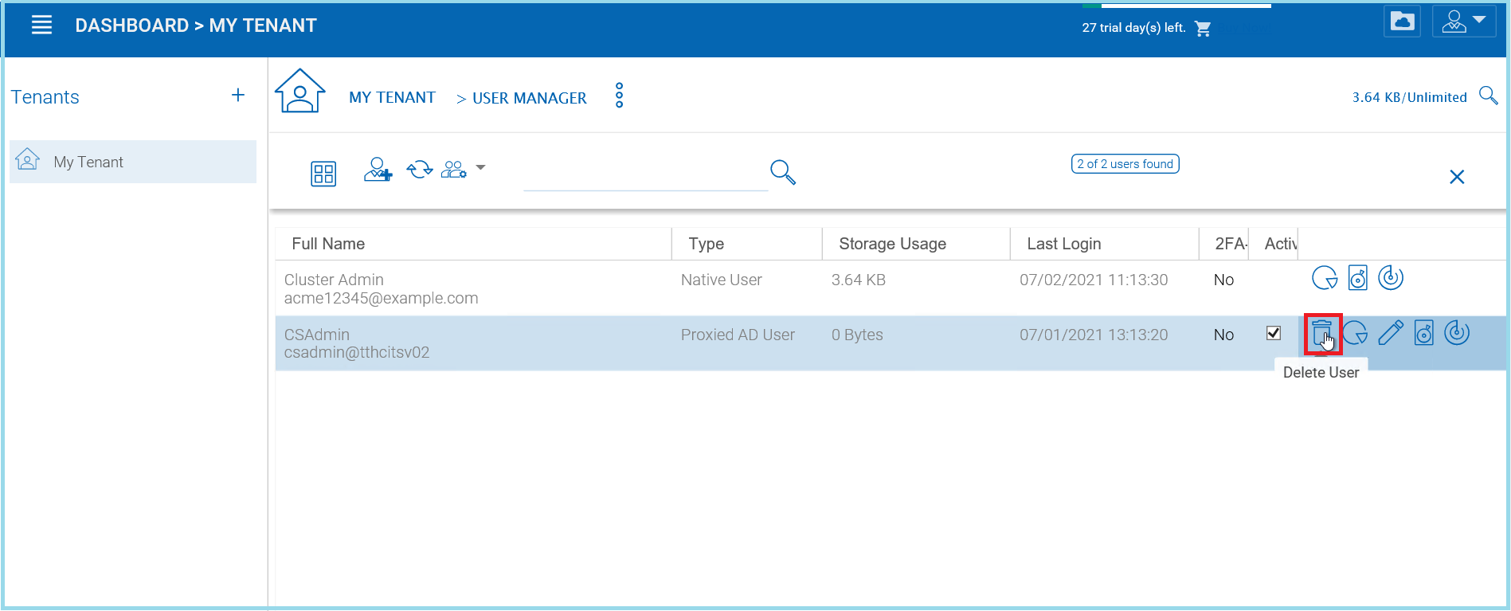Delete the CSAdmin user via trash icon
Image resolution: width=1511 pixels, height=611 pixels.
coord(1322,333)
